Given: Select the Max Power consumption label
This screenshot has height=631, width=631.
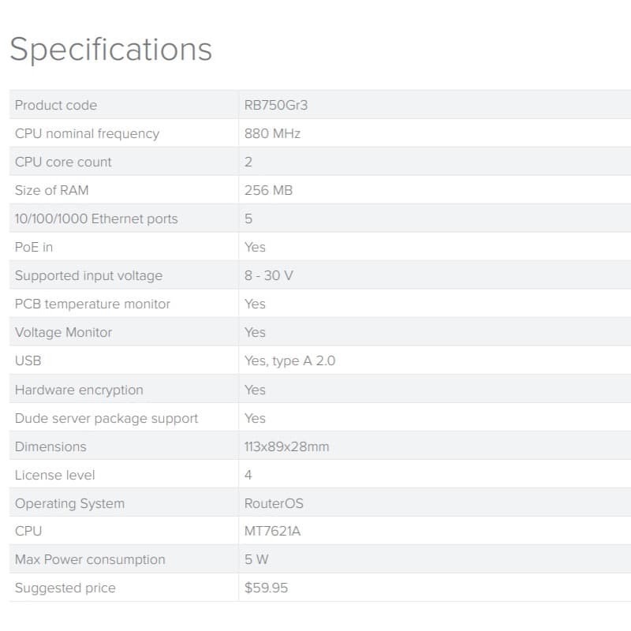Looking at the screenshot, I should (x=90, y=559).
